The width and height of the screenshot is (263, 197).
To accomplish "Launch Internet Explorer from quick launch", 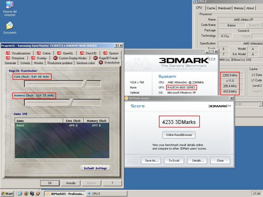I will [20, 194].
